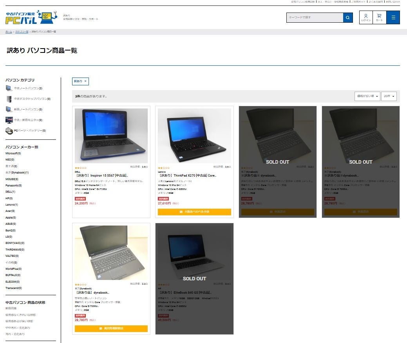
Task: Click the 27,610円 price of ThinkPad
Action: click(164, 204)
